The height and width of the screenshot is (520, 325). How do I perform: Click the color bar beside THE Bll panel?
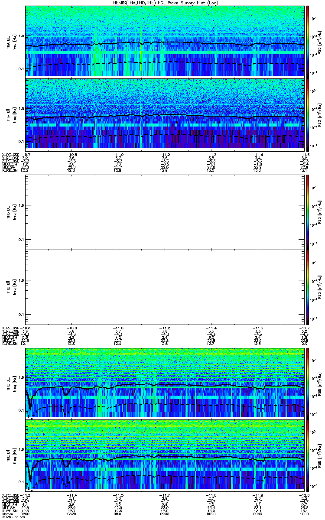point(308,455)
